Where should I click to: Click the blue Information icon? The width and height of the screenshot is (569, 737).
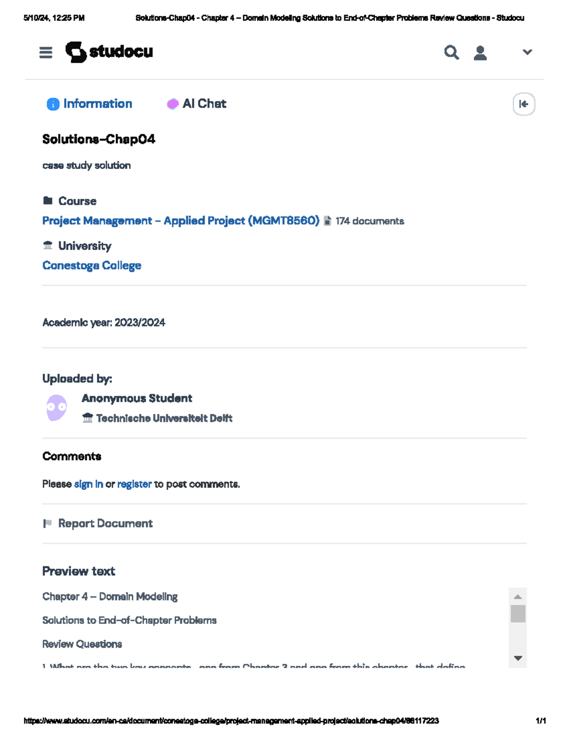pos(53,104)
